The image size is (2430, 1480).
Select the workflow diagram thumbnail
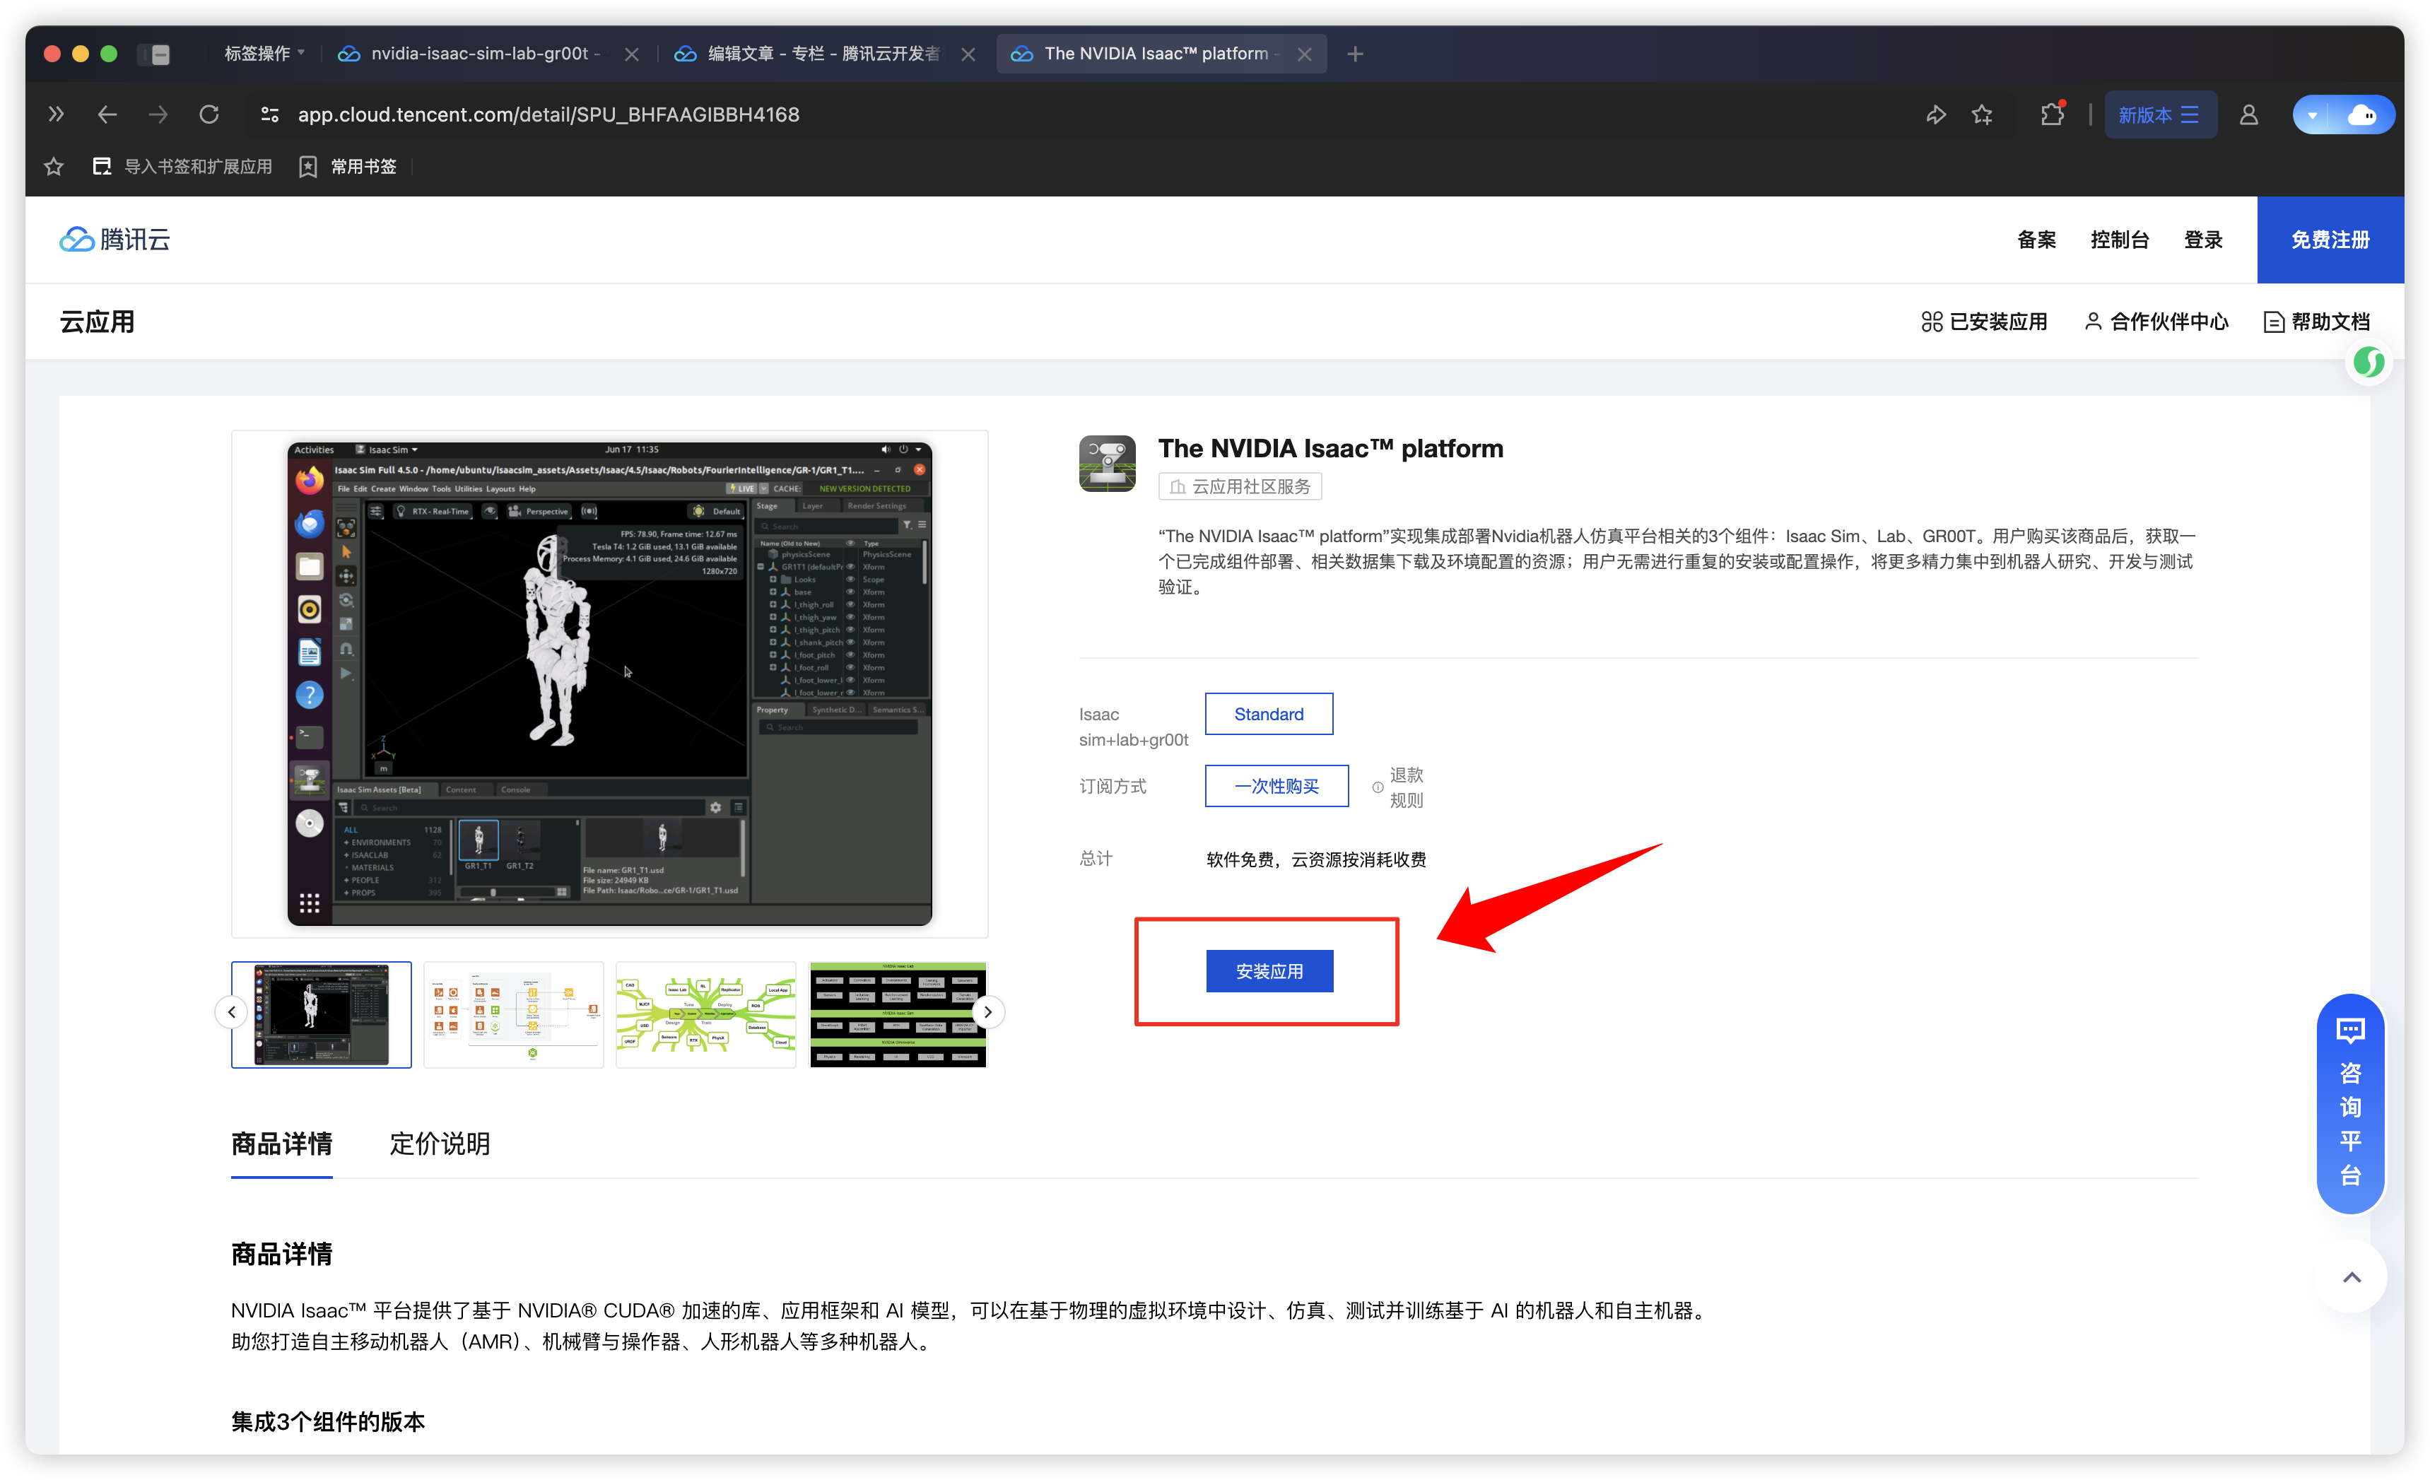click(x=513, y=1015)
